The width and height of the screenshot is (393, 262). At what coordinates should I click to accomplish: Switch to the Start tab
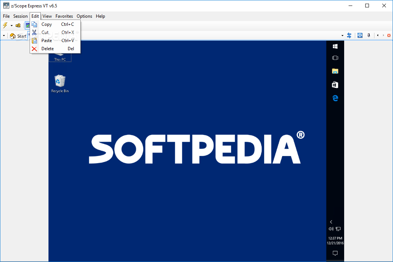[x=18, y=36]
